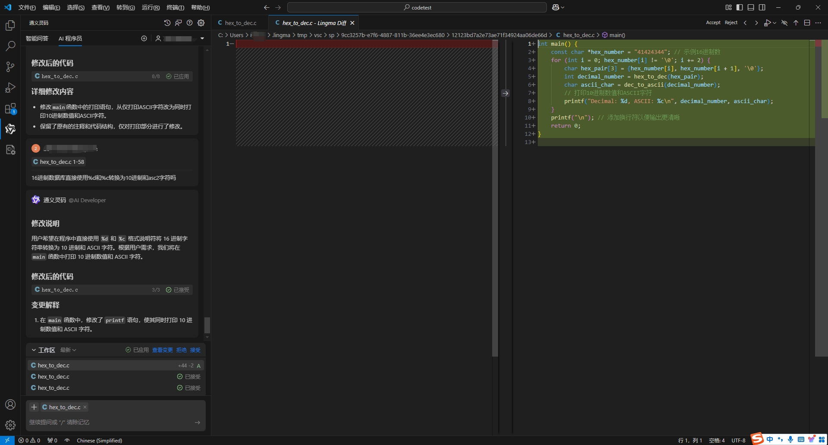Click the copy-change arrow between diff panes
The image size is (828, 445).
(x=505, y=93)
